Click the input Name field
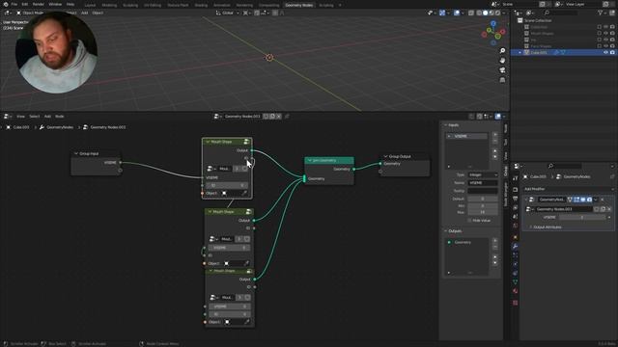Screen dimensions: 618x347 (x=483, y=183)
